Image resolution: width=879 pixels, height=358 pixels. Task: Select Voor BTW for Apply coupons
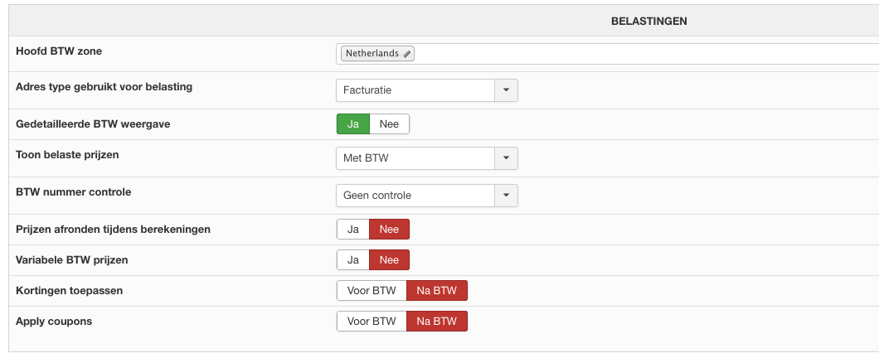tap(371, 321)
